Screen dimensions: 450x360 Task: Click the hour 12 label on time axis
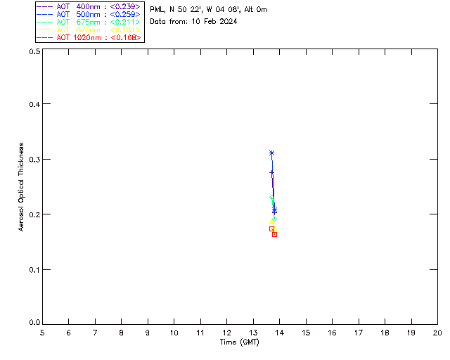coord(226,333)
